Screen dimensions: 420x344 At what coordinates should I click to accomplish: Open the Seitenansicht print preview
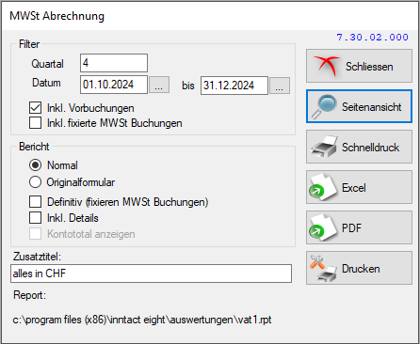click(x=359, y=106)
